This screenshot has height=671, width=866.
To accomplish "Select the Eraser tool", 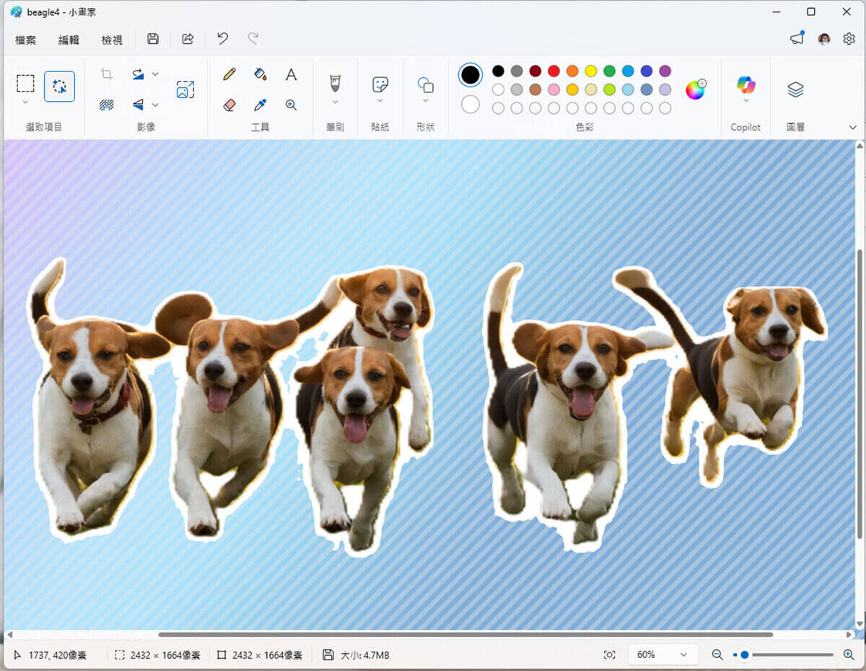I will click(229, 105).
